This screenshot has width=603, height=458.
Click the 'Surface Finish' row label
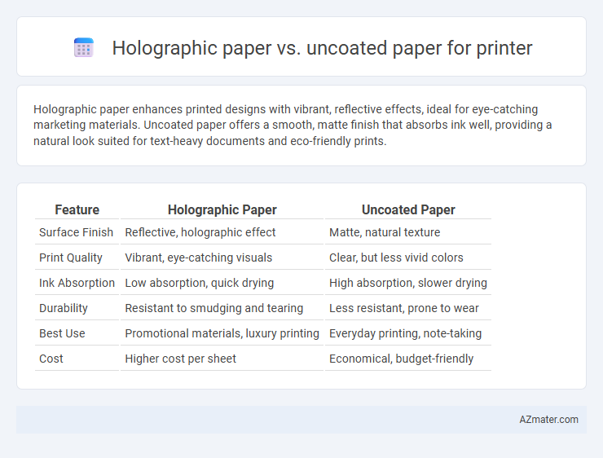(x=77, y=232)
